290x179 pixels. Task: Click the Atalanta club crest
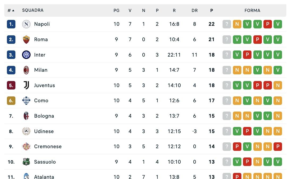(26, 176)
